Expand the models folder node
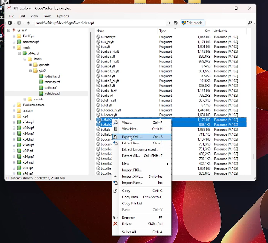 coord(25,99)
